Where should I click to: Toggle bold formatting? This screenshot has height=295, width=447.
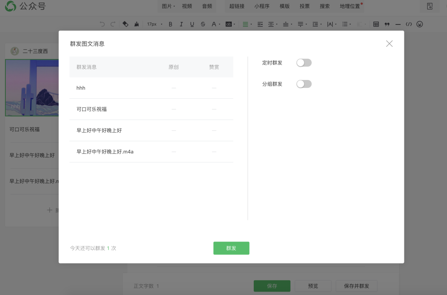[x=171, y=24]
